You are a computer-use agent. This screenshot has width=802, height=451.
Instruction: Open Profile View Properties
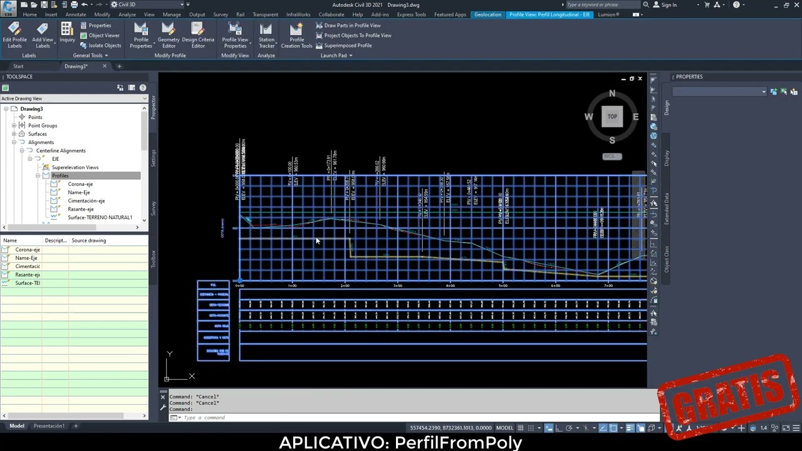(235, 35)
